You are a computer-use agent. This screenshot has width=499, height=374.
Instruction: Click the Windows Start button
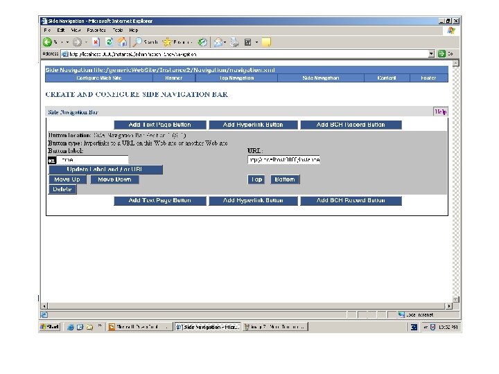pyautogui.click(x=50, y=327)
